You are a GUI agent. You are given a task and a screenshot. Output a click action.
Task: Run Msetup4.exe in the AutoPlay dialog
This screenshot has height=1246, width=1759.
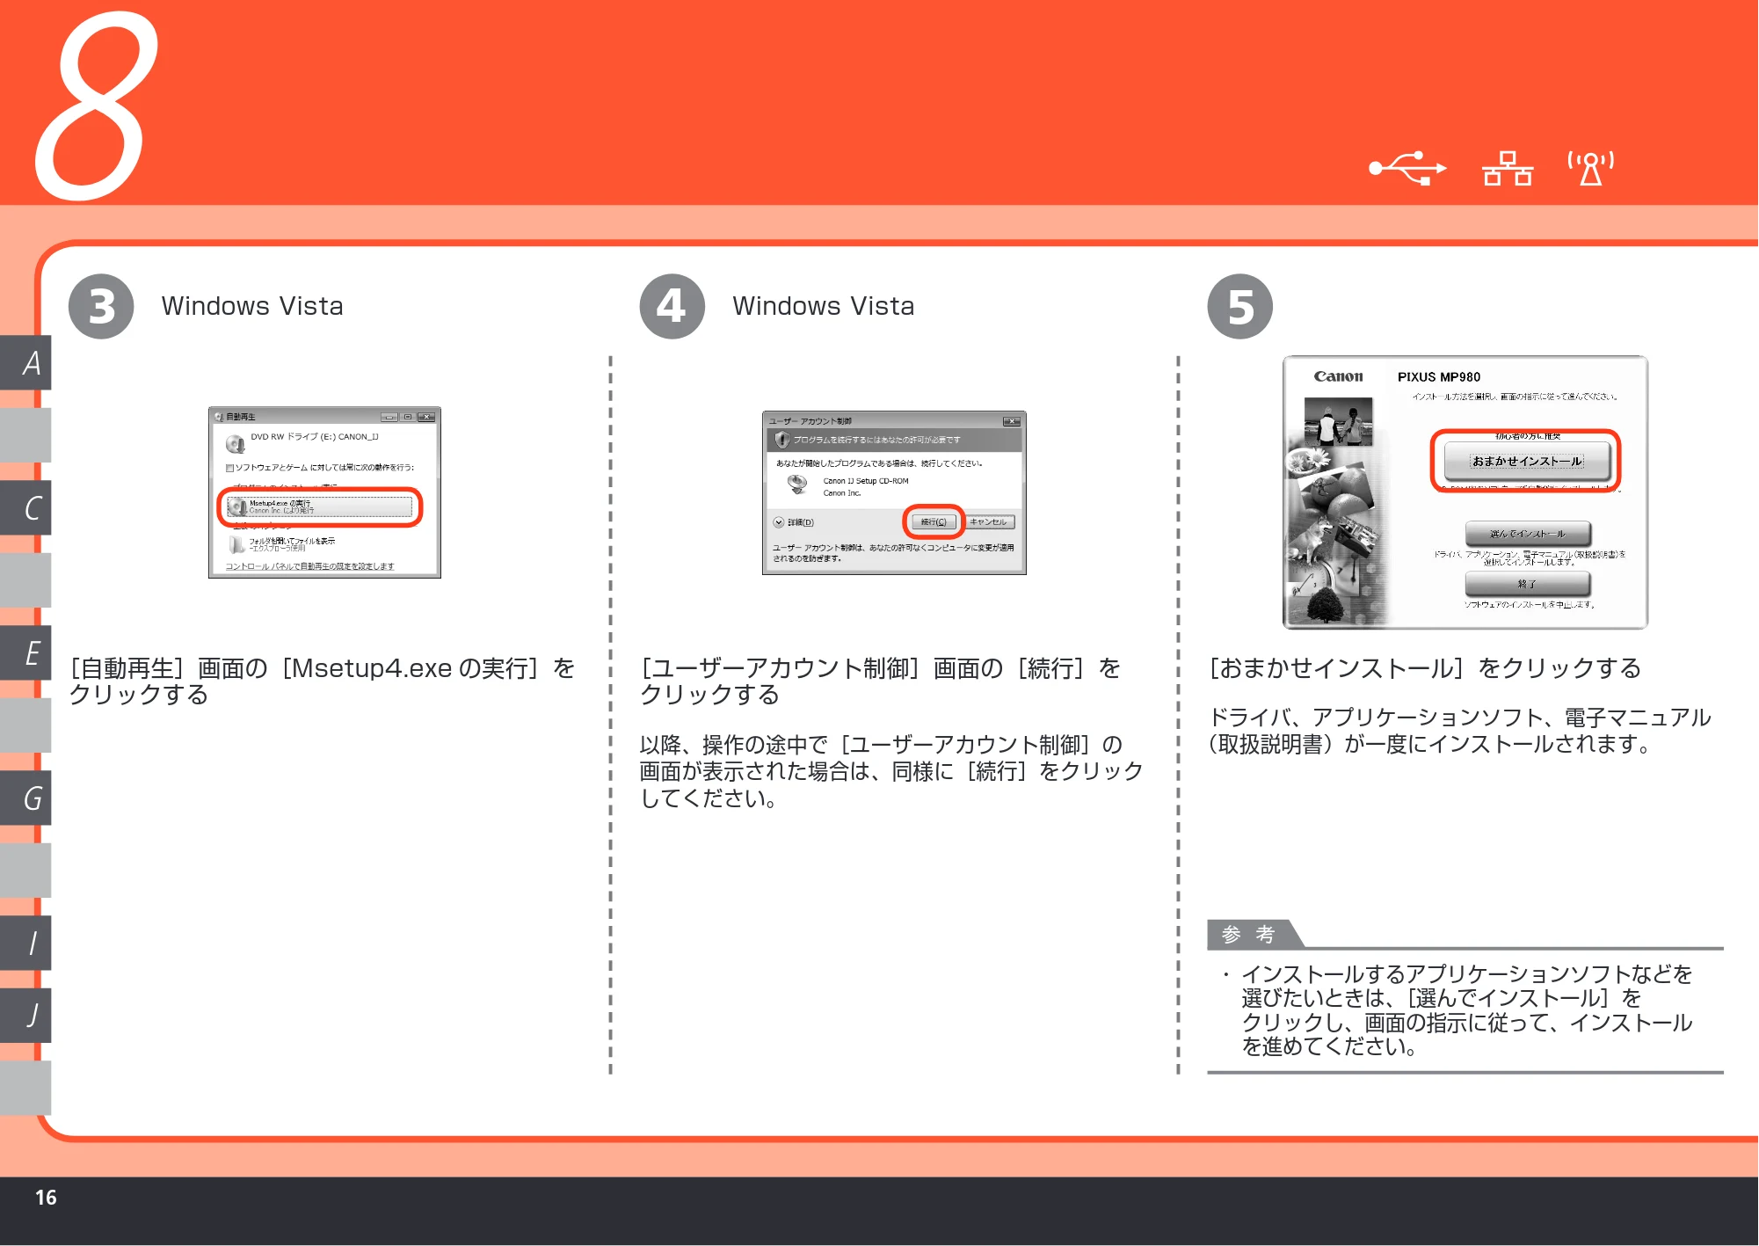[319, 507]
